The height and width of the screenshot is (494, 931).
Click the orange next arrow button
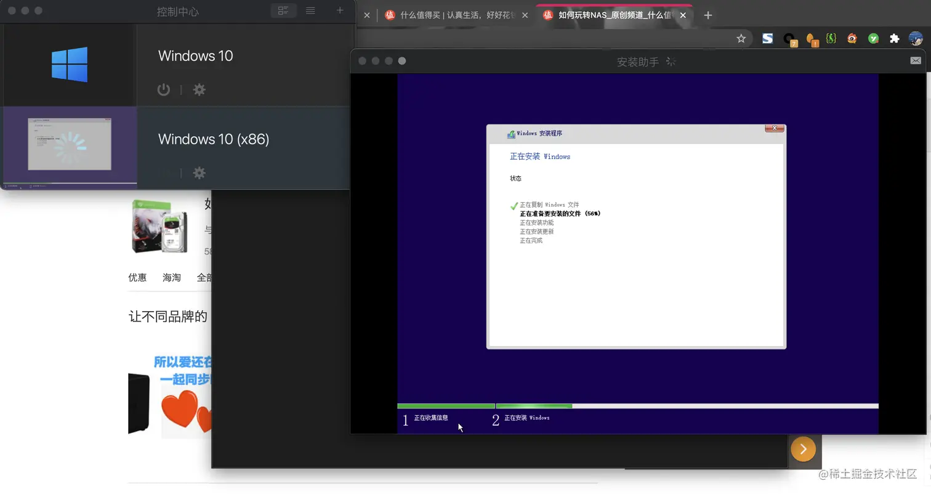tap(803, 449)
